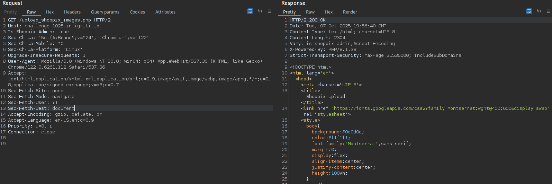Open the Request panel hamburger menu
Image resolution: width=552 pixels, height=184 pixels.
270,11
